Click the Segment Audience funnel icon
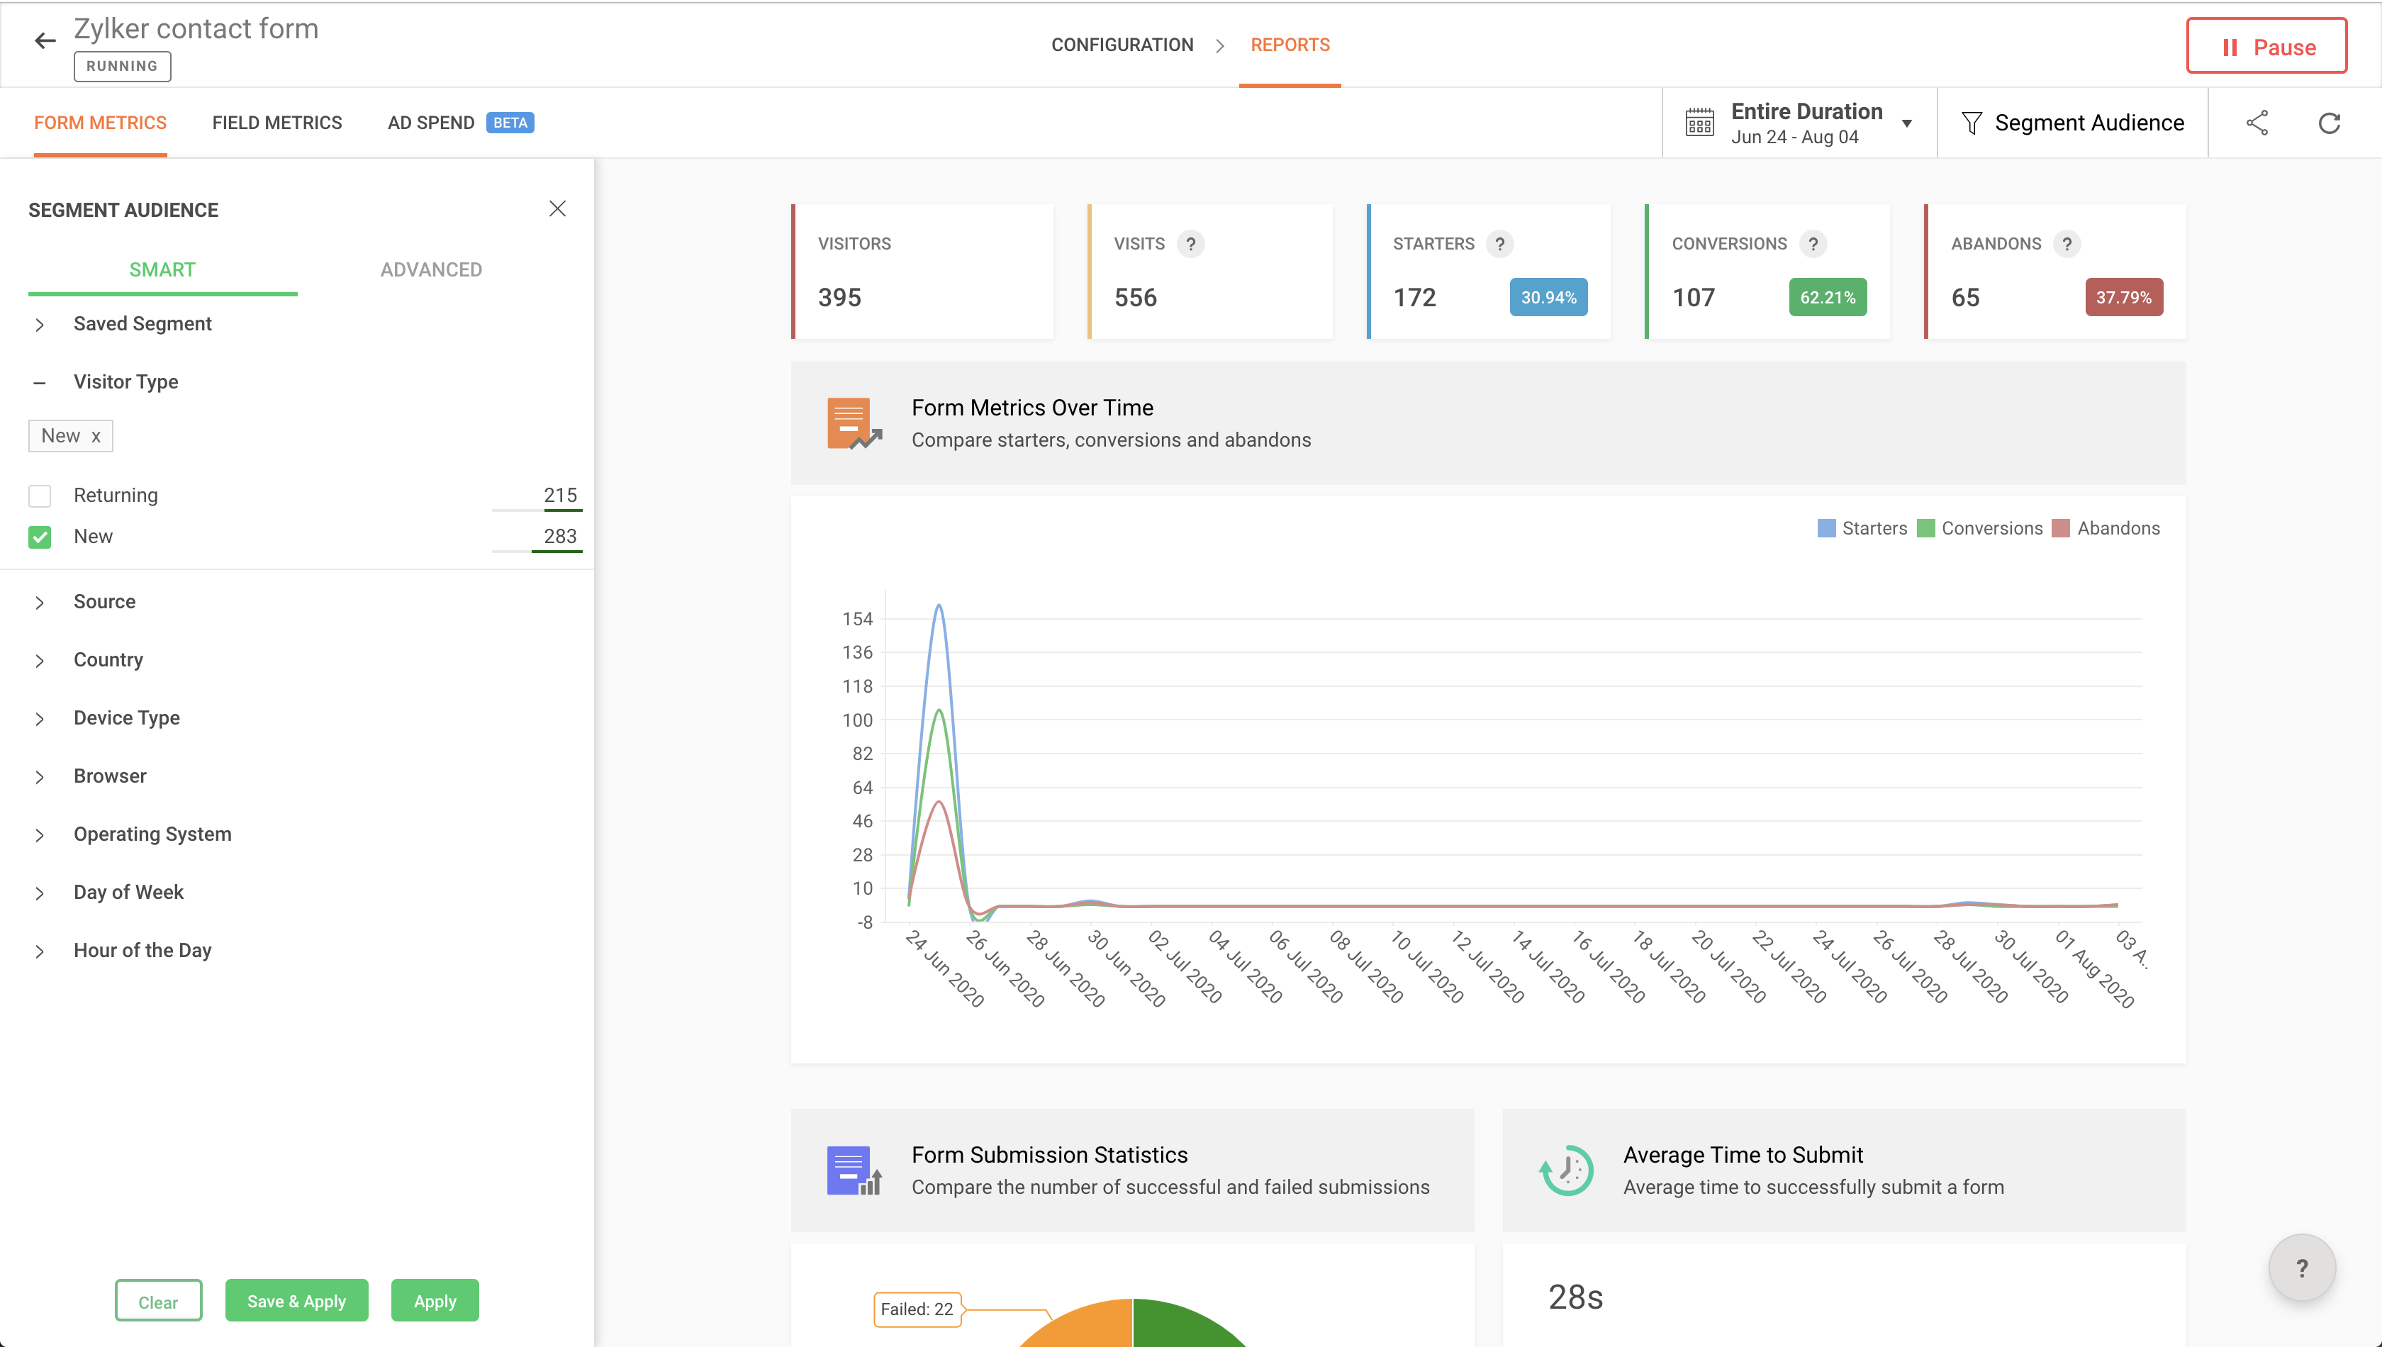The width and height of the screenshot is (2382, 1347). (x=1972, y=123)
